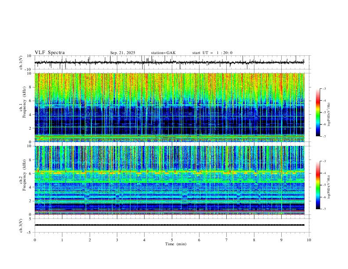The image size is (348, 269).
Task: Click time axis tick label '8'
Action: (254, 240)
